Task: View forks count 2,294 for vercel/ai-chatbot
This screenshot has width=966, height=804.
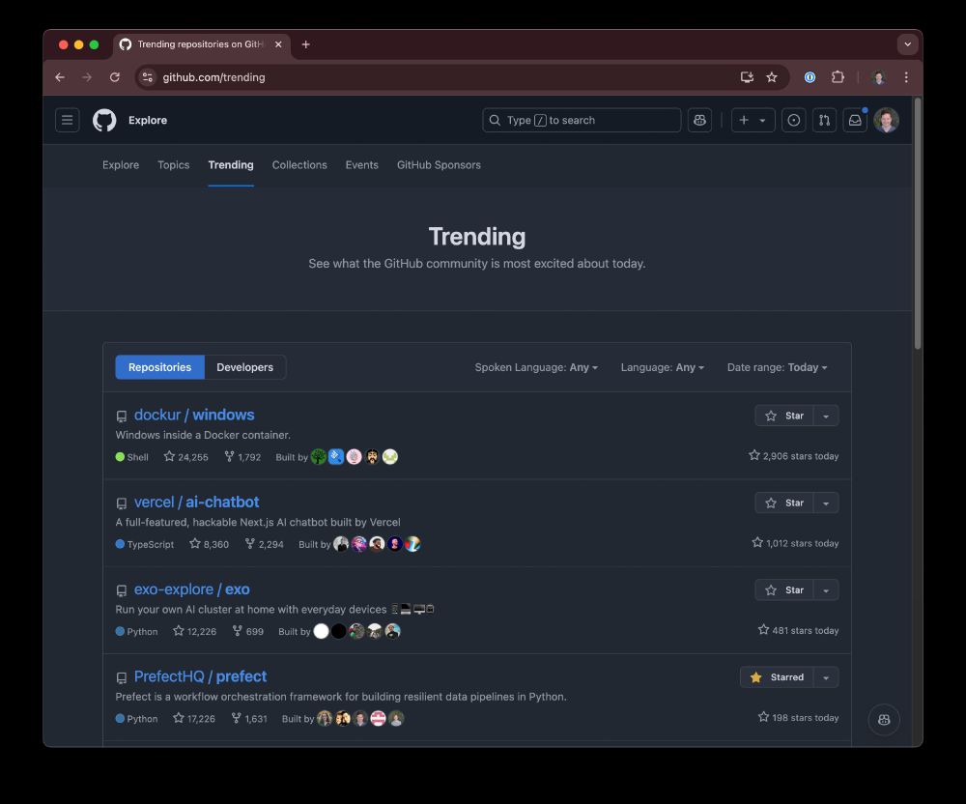Action: tap(265, 544)
